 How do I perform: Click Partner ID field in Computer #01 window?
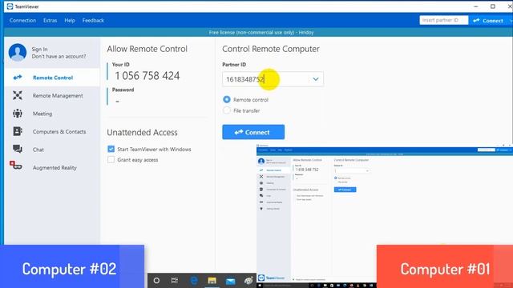352,170
